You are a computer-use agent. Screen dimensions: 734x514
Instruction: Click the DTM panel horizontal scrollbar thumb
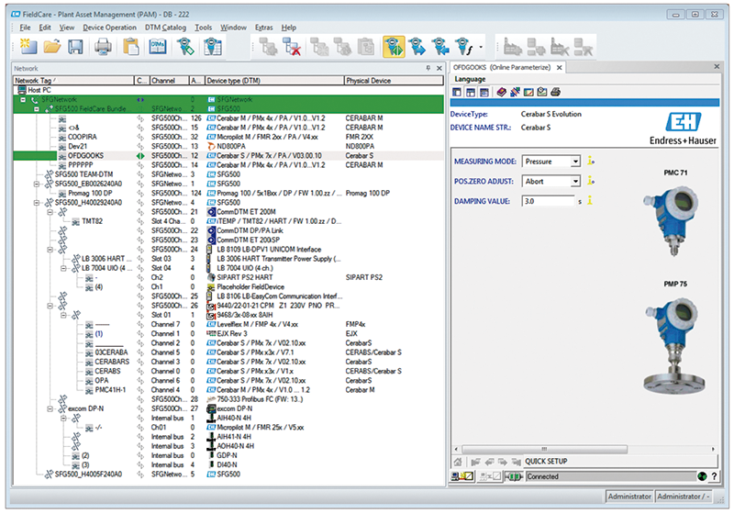pos(544,449)
